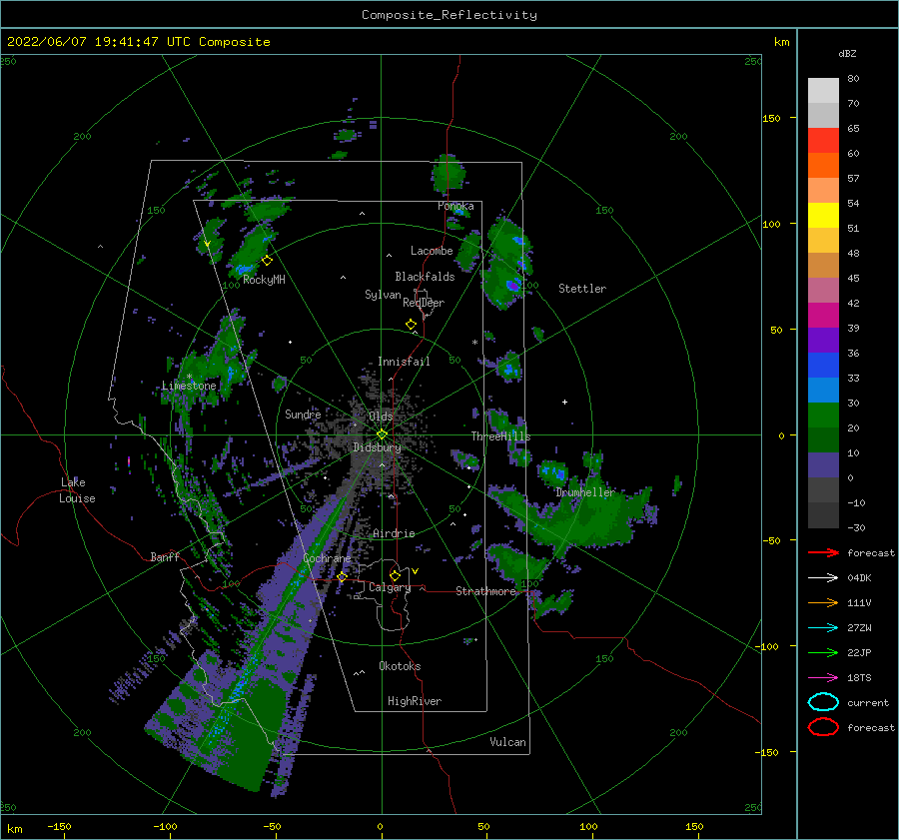Click the white 04DK arrow icon

pyautogui.click(x=823, y=578)
